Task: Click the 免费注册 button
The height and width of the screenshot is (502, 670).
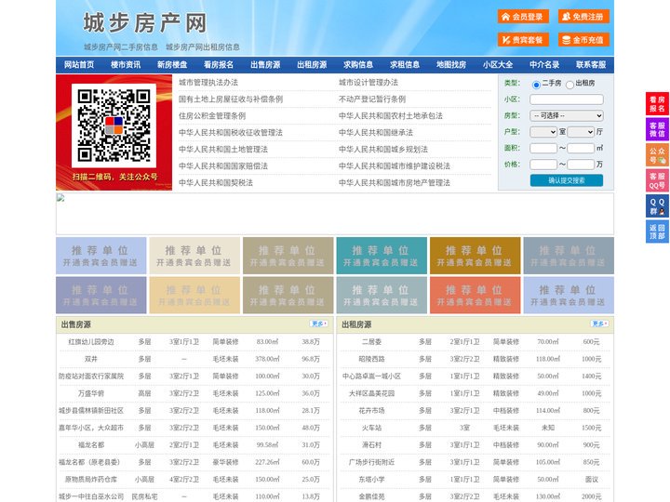Action: pos(583,17)
